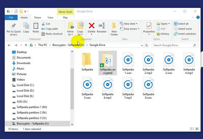Click Cut scissors icon
The width and height of the screenshot is (203, 139).
(x=43, y=24)
